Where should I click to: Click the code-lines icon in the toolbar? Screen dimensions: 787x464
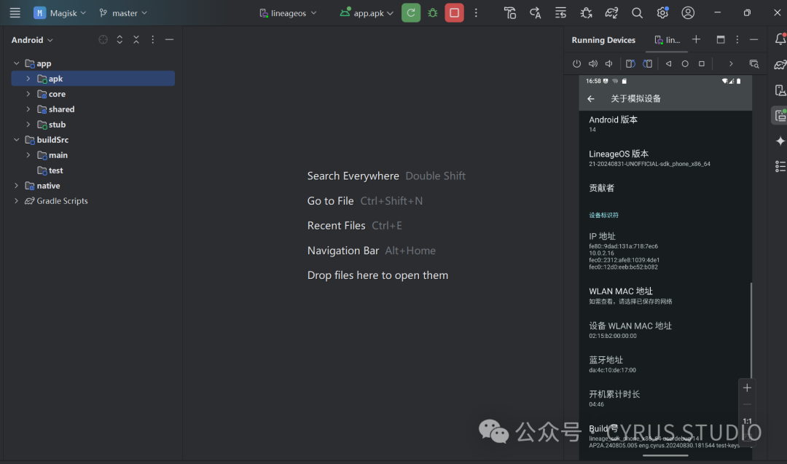tap(560, 13)
